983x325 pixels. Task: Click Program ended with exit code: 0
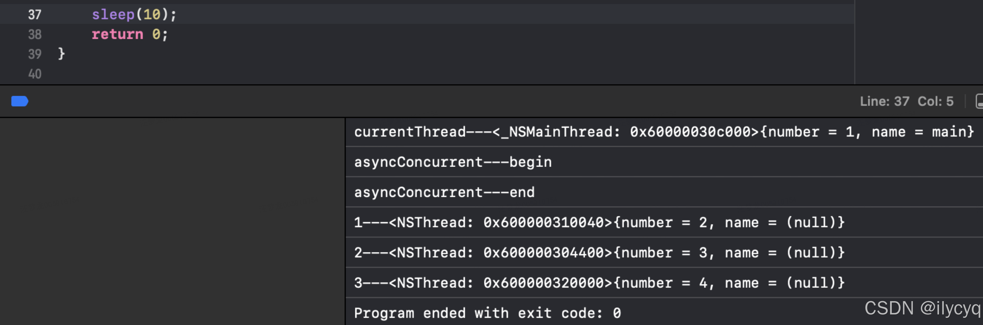pyautogui.click(x=487, y=313)
